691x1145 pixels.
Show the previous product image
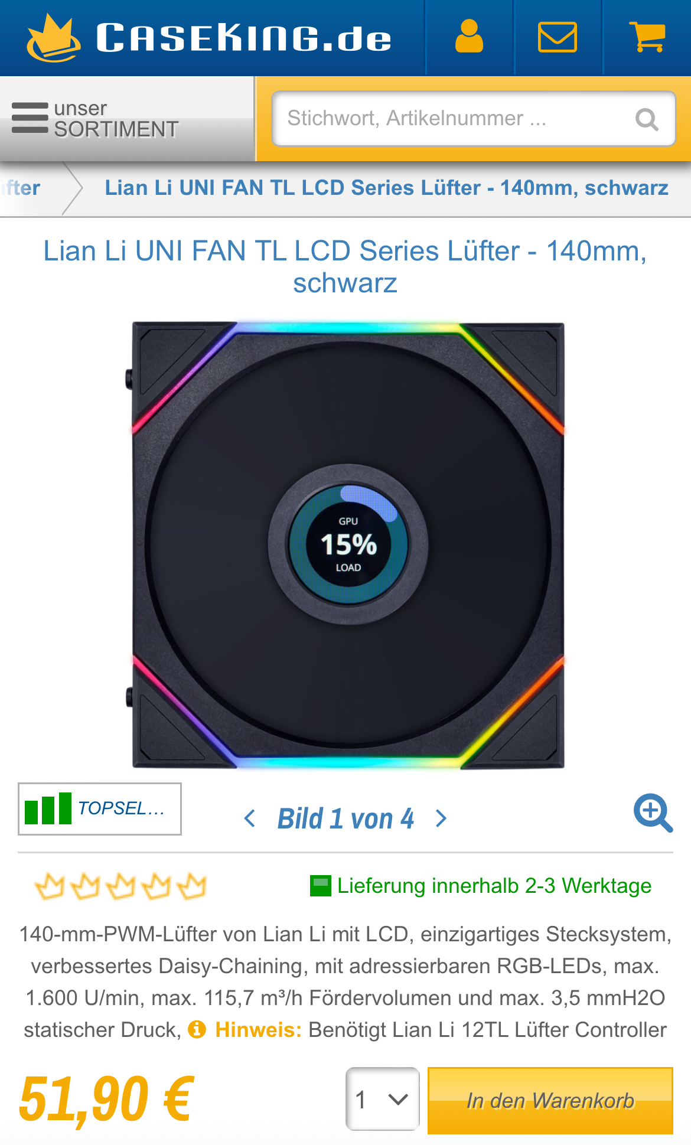tap(250, 818)
